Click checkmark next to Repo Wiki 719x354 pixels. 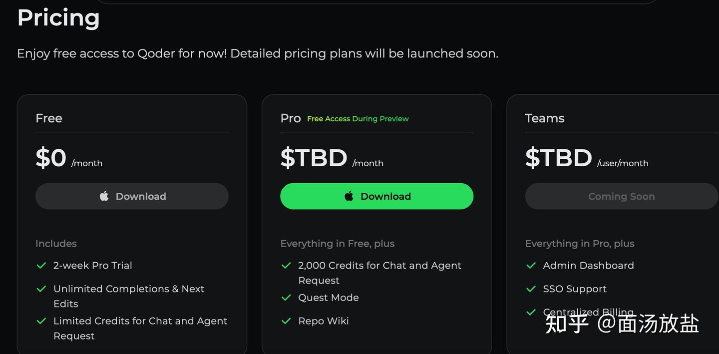point(286,321)
